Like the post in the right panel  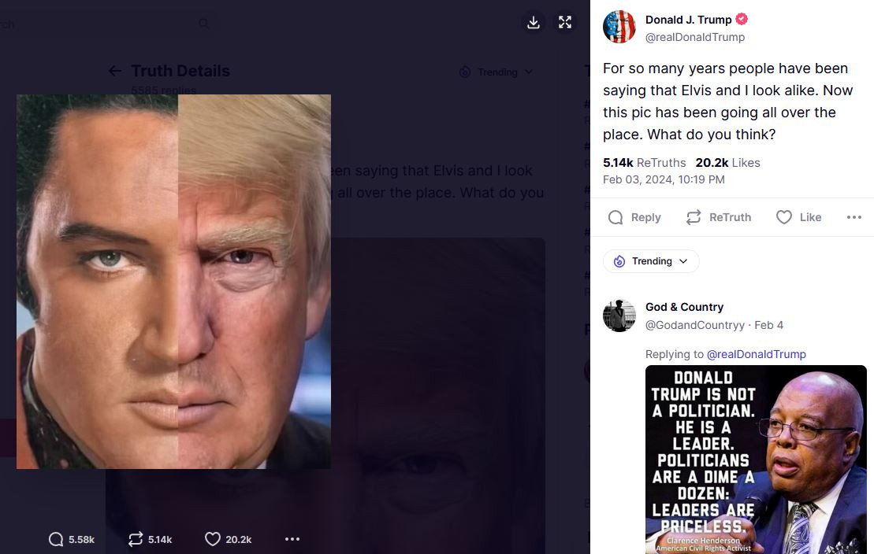pyautogui.click(x=798, y=217)
